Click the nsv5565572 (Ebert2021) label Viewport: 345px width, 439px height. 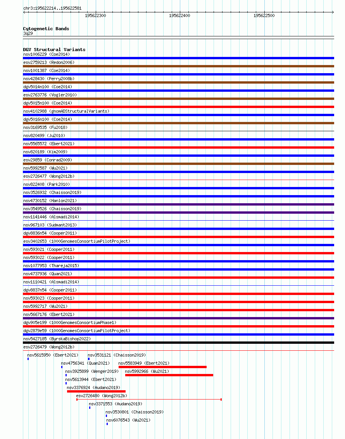(x=49, y=144)
